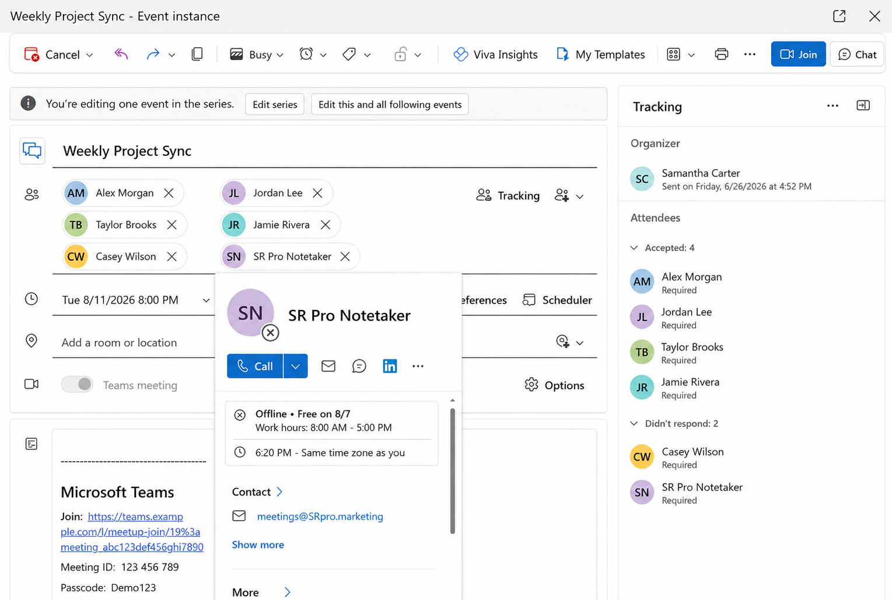Expand the Forward options dropdown
Viewport: 892px width, 600px height.
coord(172,55)
